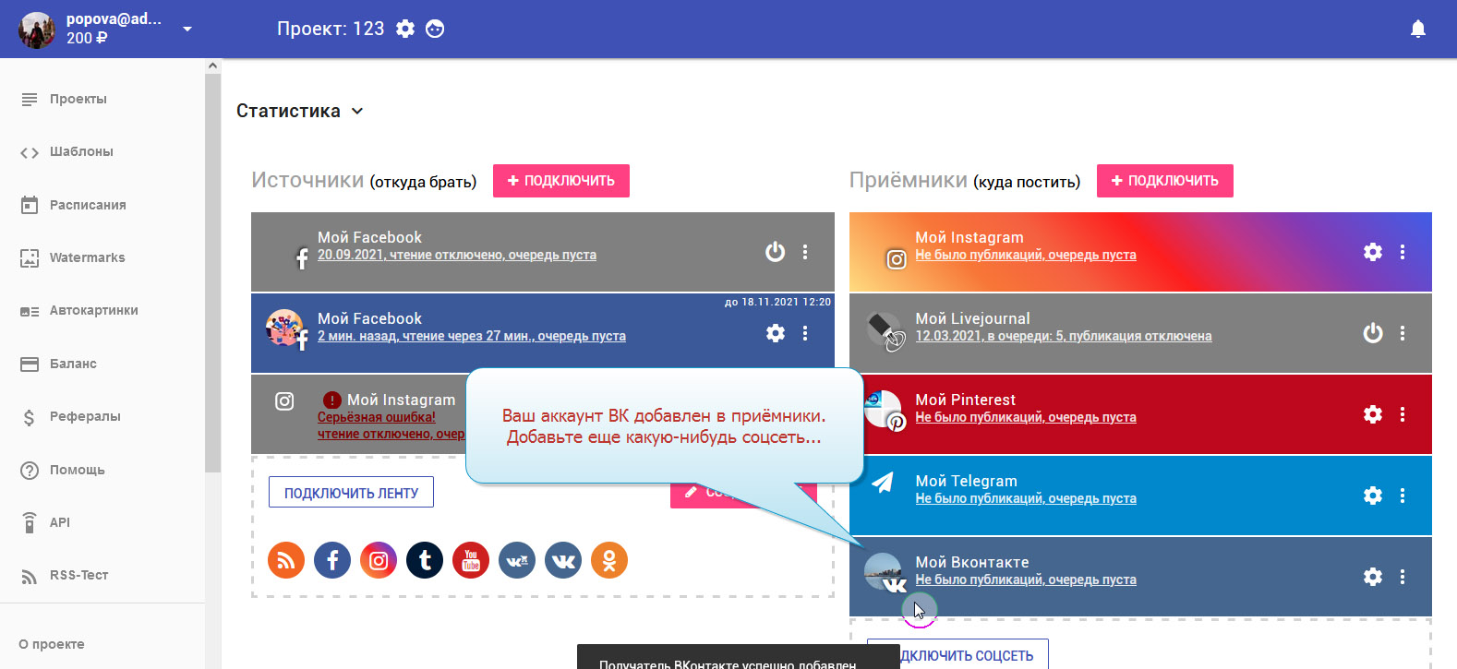The height and width of the screenshot is (669, 1457).
Task: Open project 123 settings gear
Action: [405, 29]
